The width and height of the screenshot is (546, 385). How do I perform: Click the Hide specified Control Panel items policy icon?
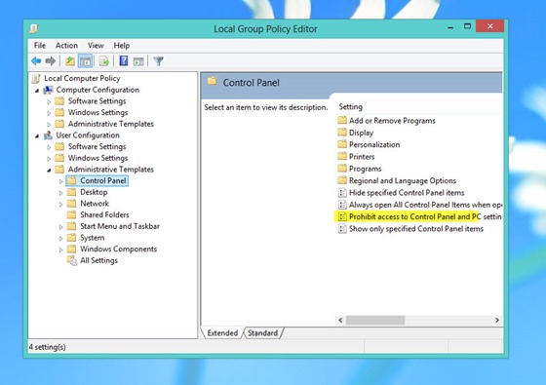tap(342, 193)
